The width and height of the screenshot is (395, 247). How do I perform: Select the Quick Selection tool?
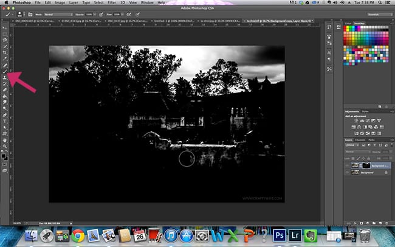(x=4, y=46)
